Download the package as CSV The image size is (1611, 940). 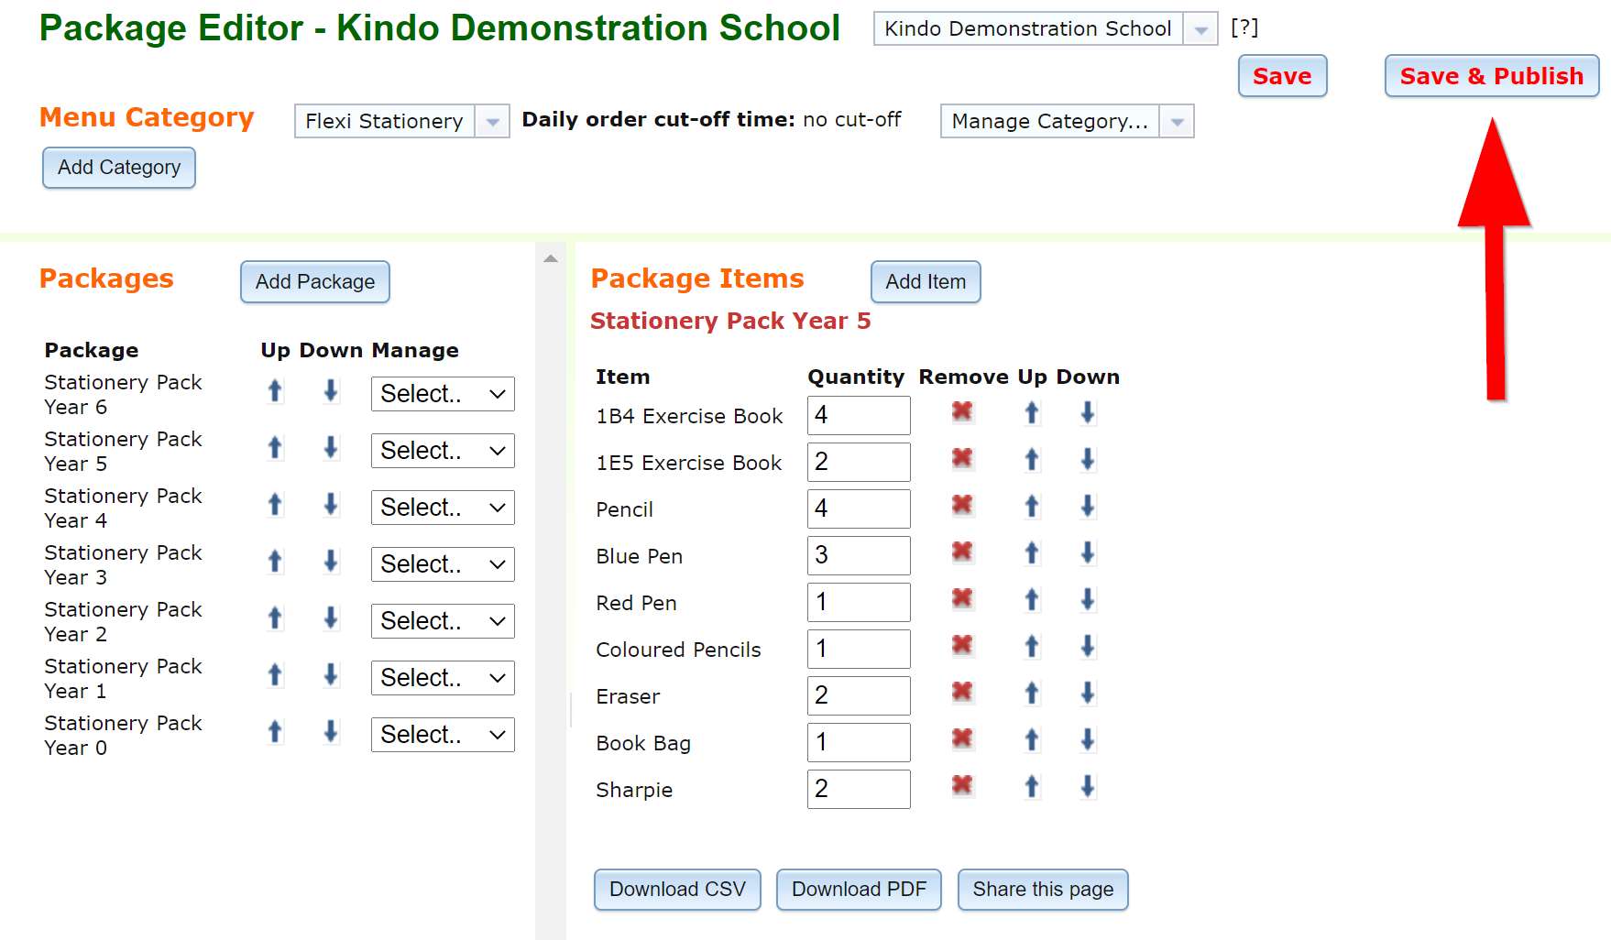[677, 890]
